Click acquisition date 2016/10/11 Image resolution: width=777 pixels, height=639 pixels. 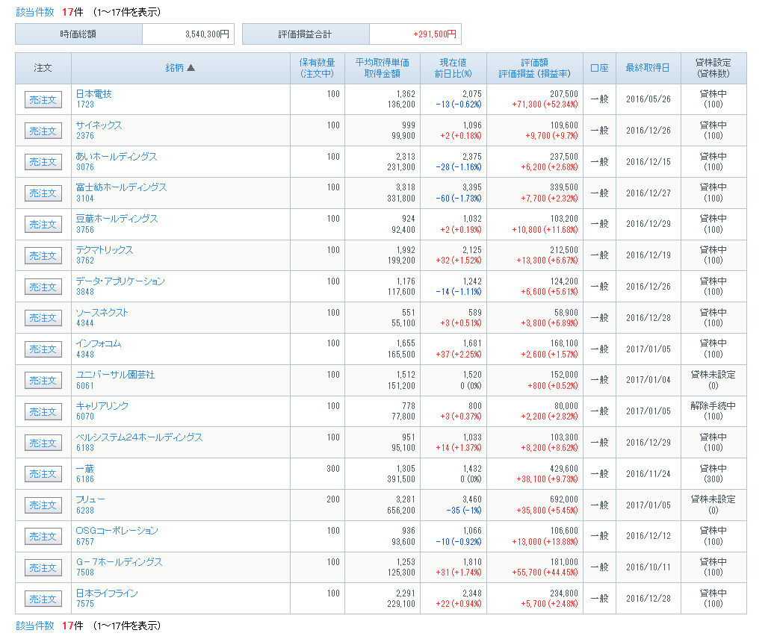[x=648, y=567]
